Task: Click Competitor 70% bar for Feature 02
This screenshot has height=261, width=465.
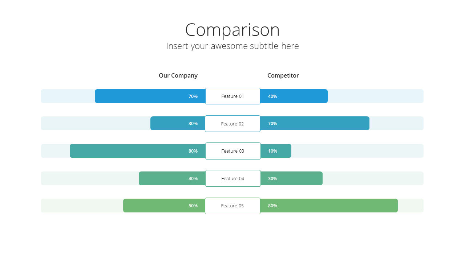Action: click(315, 123)
